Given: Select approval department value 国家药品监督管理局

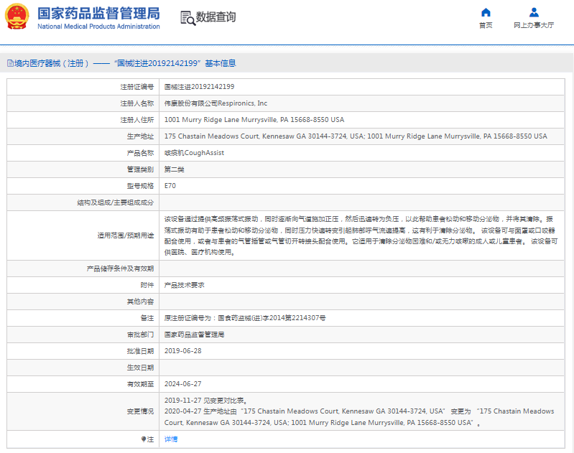Looking at the screenshot, I should coord(194,335).
